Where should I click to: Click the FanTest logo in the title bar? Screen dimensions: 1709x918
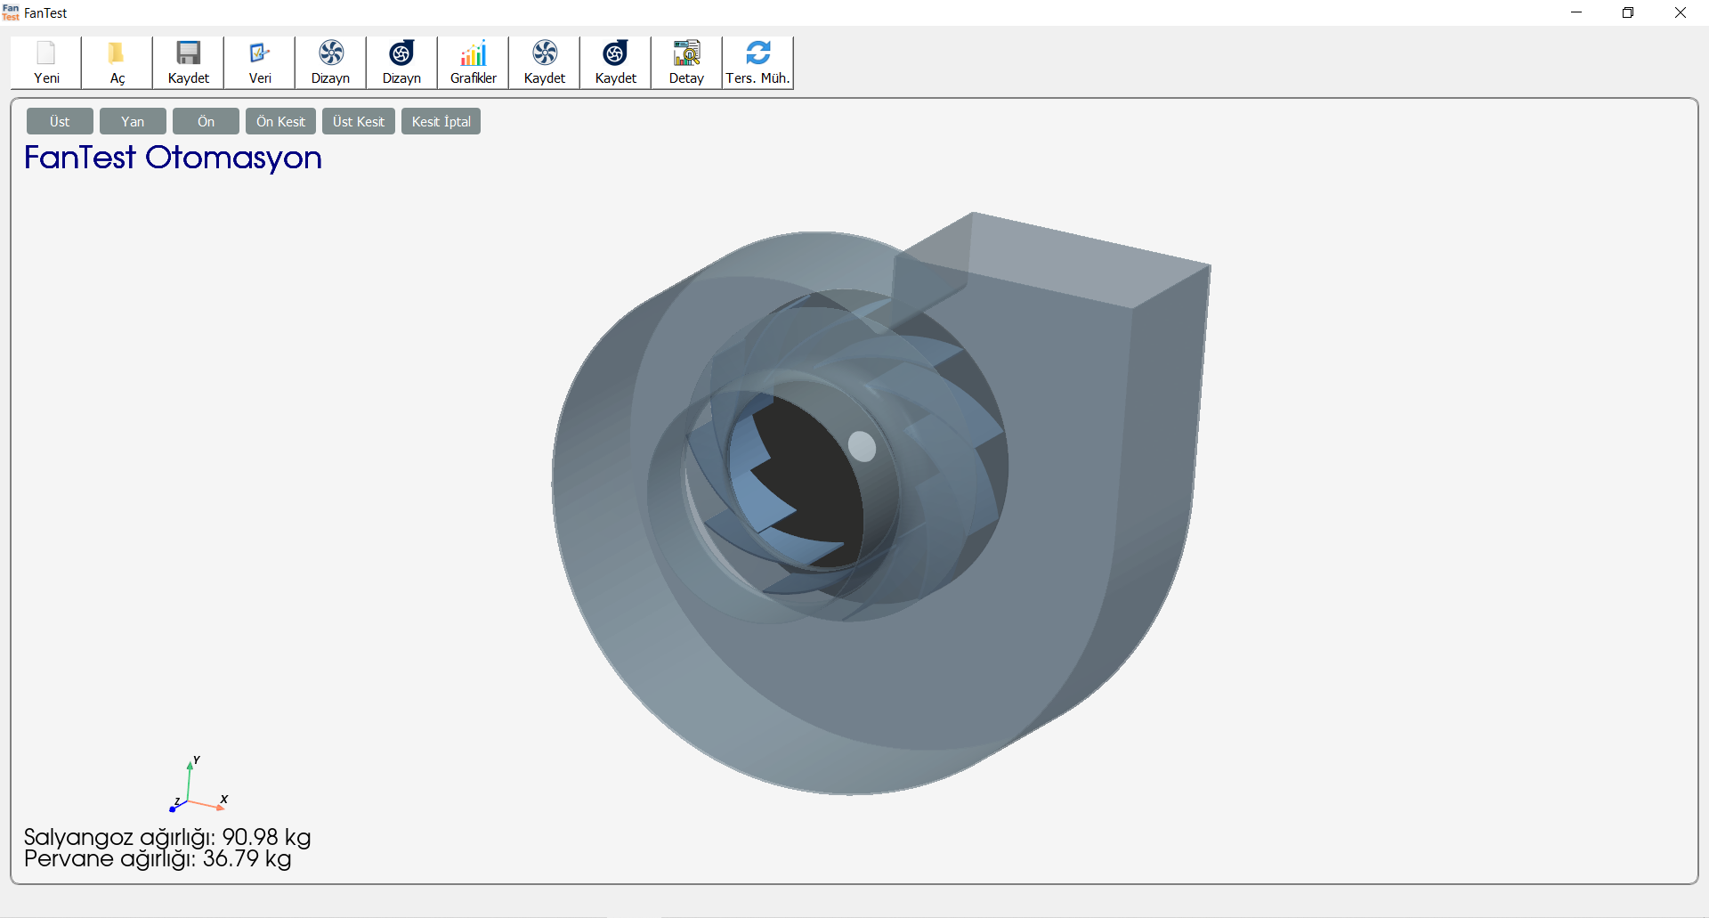(x=11, y=12)
